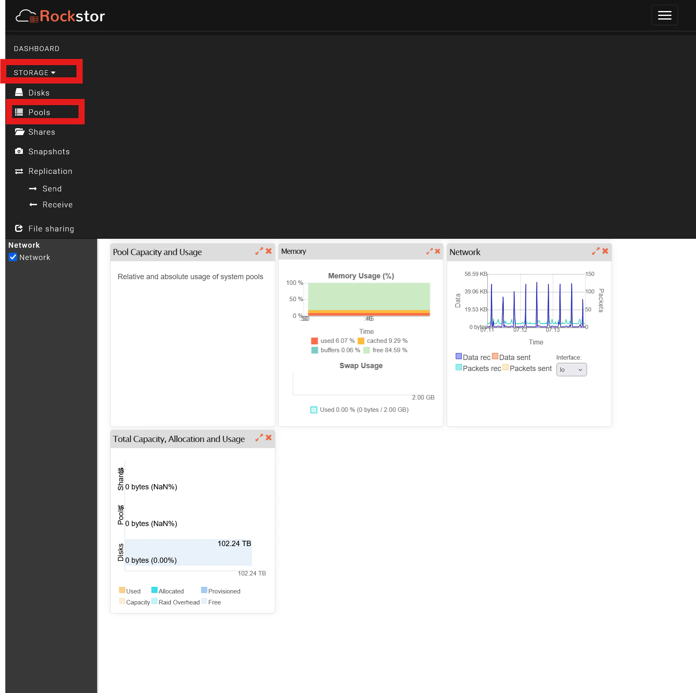Open the Pools page
696x693 pixels.
39,113
